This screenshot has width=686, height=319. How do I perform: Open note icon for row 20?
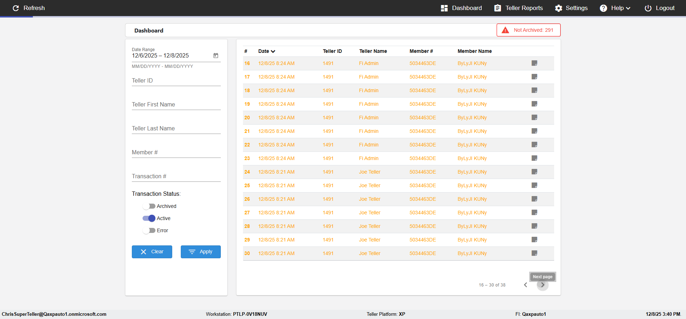[x=535, y=118]
